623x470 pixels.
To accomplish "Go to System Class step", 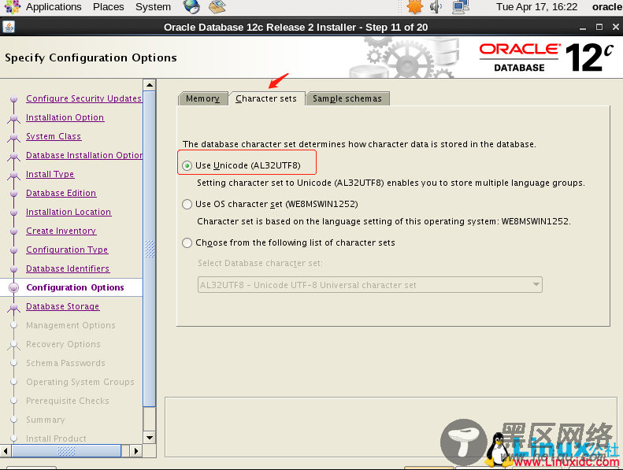I will (54, 136).
